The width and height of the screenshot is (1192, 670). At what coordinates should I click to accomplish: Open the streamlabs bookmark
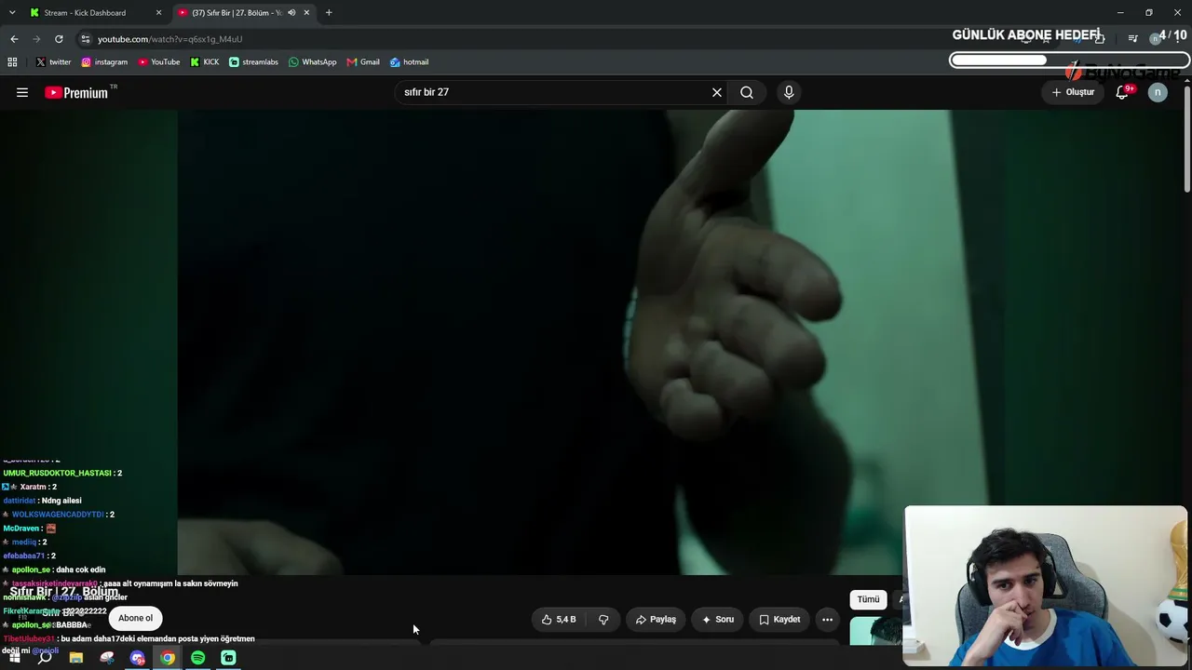tap(253, 62)
